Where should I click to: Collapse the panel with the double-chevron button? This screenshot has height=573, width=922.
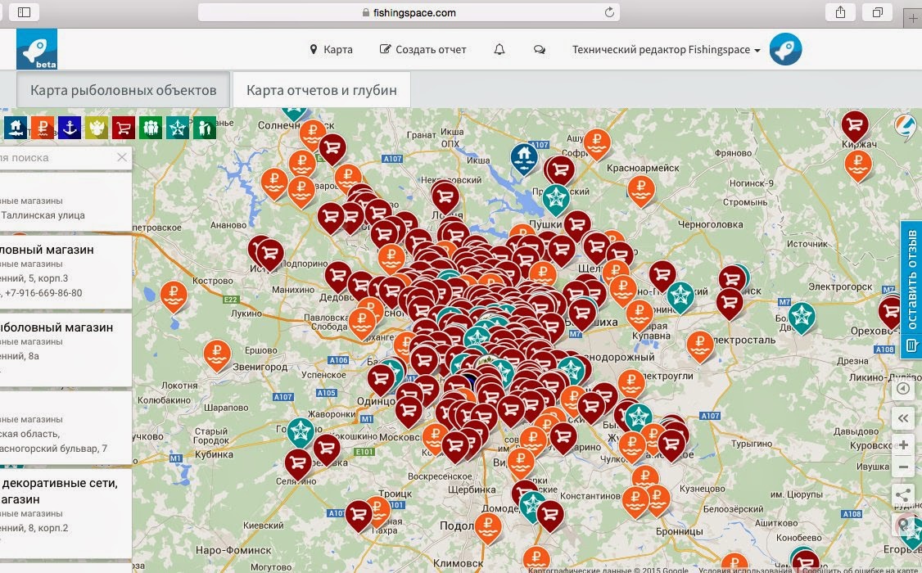click(x=903, y=418)
